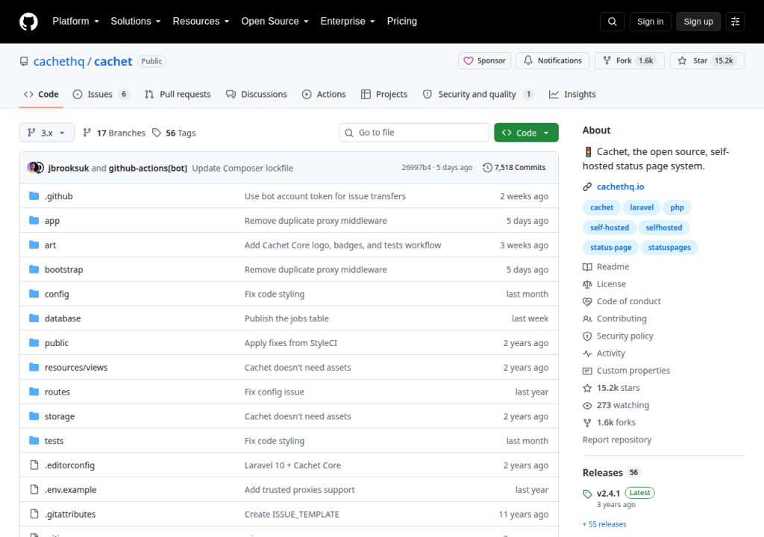Image resolution: width=764 pixels, height=537 pixels.
Task: Open the Actions tab
Action: 324,95
